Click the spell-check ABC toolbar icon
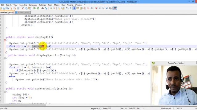This screenshot has width=197, height=110. tap(115, 8)
